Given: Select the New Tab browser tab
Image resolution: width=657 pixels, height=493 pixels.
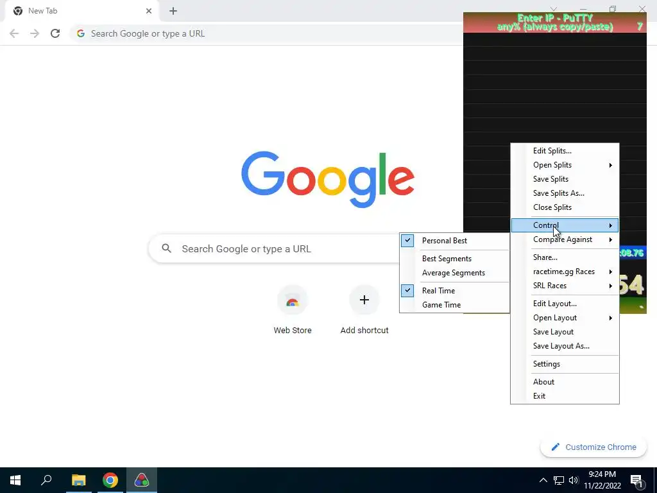Looking at the screenshot, I should [83, 11].
